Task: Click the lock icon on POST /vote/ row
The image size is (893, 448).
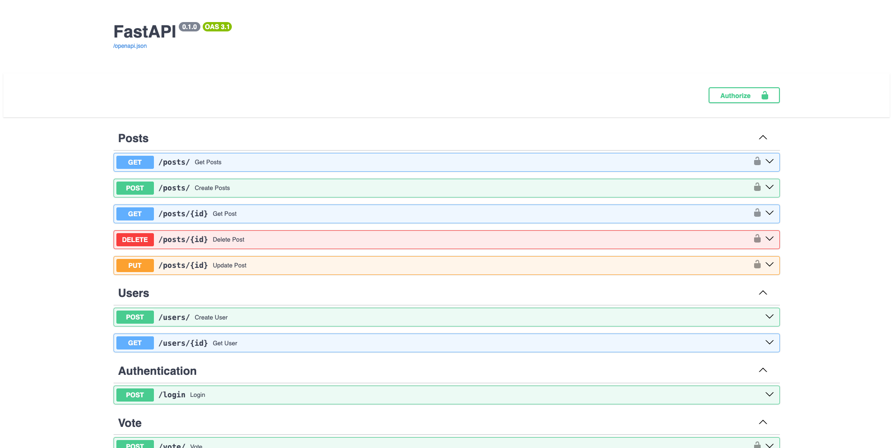Action: 757,445
